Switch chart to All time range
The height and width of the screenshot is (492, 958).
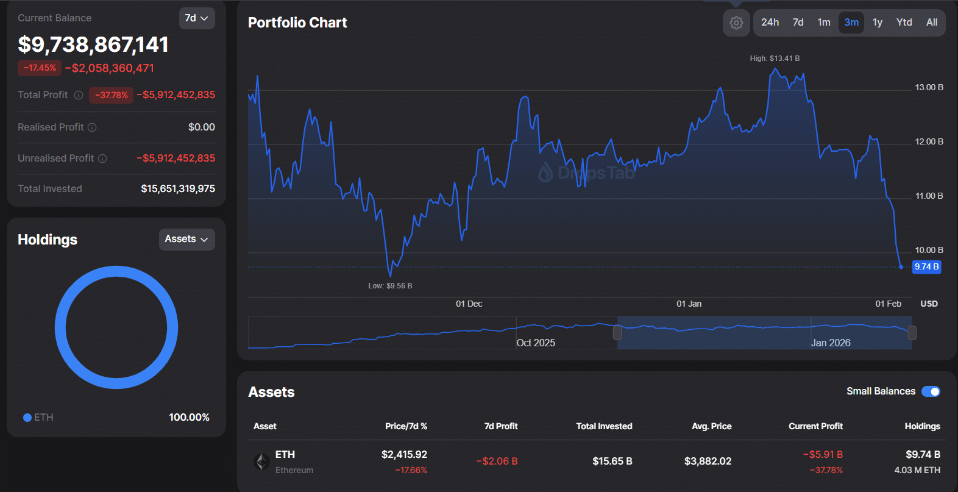(931, 23)
